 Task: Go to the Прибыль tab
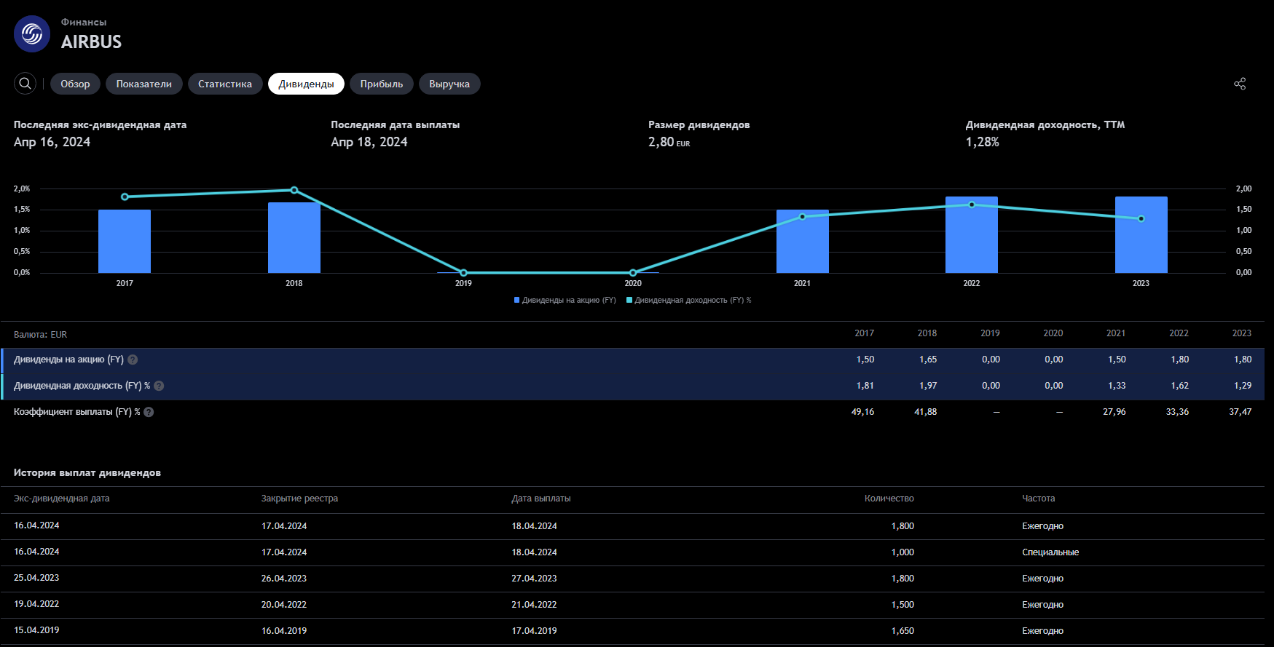[x=382, y=84]
